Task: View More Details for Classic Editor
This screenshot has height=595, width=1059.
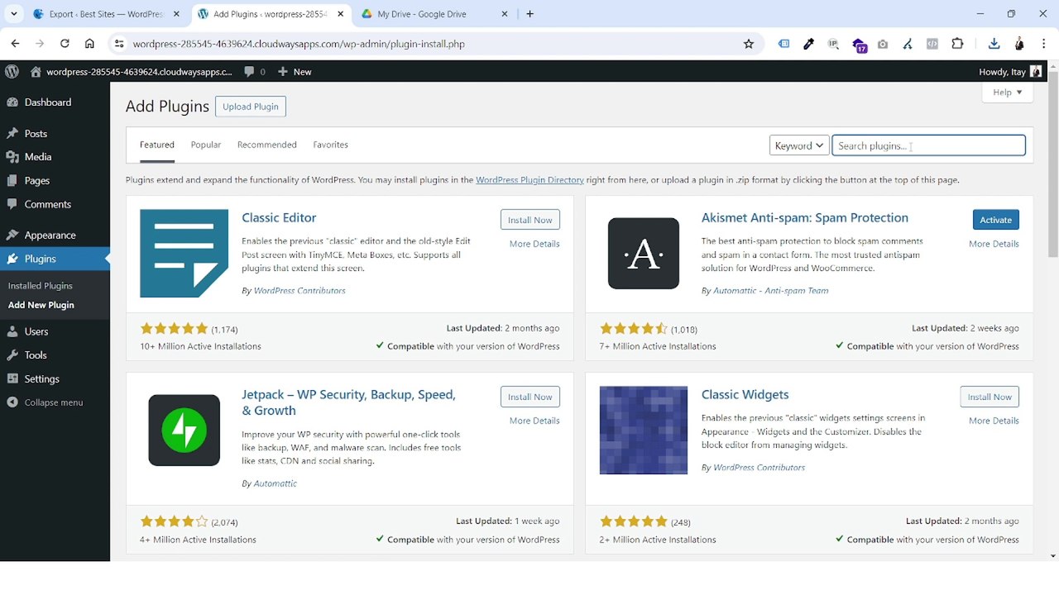Action: [x=534, y=244]
